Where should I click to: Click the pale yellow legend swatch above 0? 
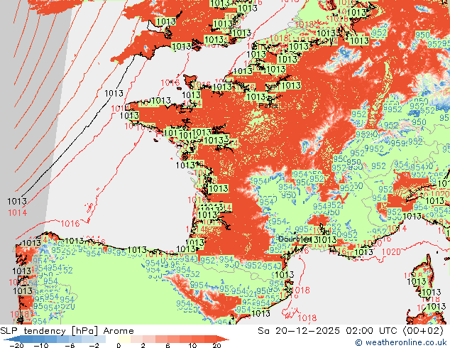124,339
